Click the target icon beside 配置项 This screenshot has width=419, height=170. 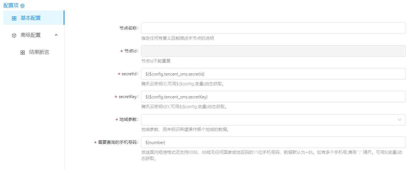coord(22,6)
